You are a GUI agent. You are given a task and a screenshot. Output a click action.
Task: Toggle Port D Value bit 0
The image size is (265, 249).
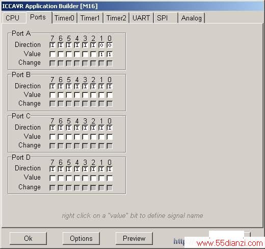110,178
